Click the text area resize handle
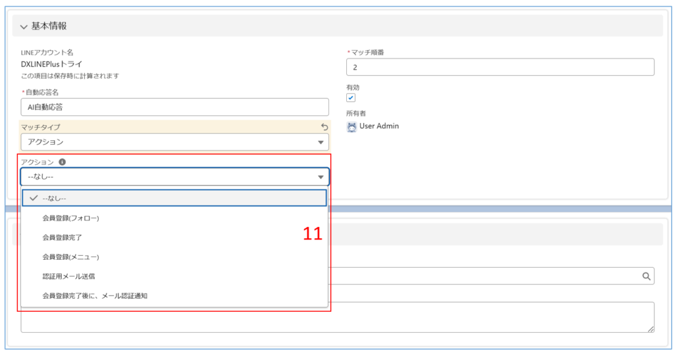 click(650, 328)
